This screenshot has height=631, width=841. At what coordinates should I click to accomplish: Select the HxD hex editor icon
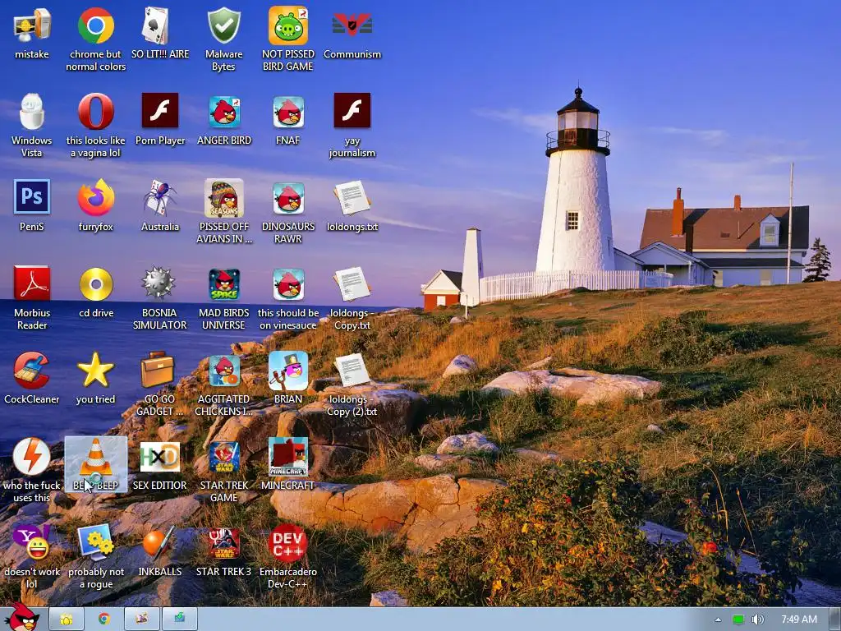tap(160, 457)
